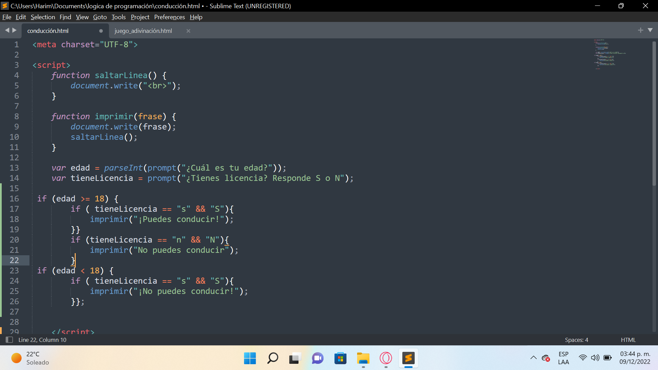The height and width of the screenshot is (370, 658).
Task: Open the View menu
Action: [x=82, y=17]
